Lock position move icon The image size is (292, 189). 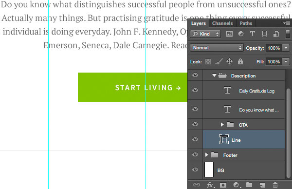[229, 61]
